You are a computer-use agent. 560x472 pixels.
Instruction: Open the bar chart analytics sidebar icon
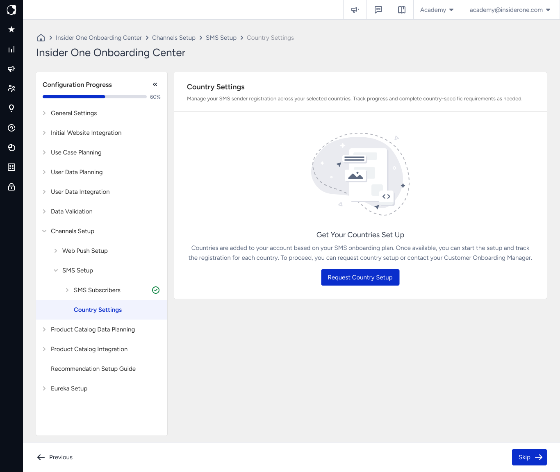(11, 49)
